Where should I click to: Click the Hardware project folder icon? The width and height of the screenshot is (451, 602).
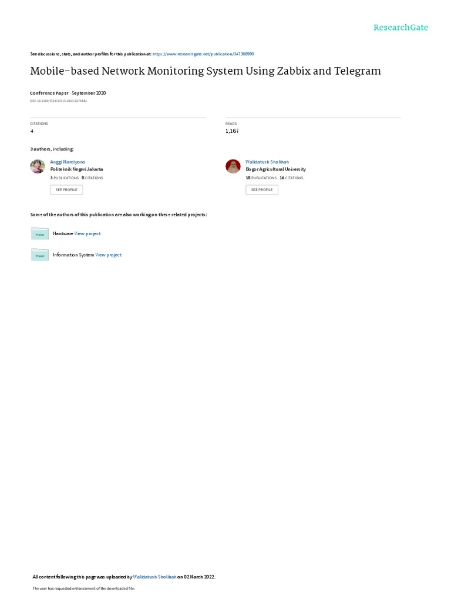(x=40, y=233)
